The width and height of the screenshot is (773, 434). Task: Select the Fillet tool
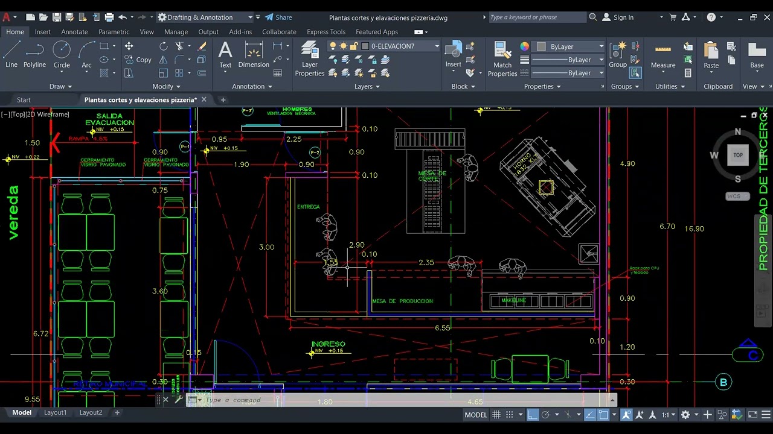(x=179, y=60)
